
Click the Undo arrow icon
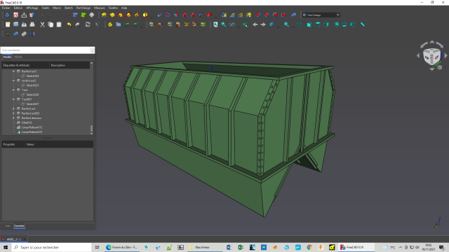[x=69, y=24]
